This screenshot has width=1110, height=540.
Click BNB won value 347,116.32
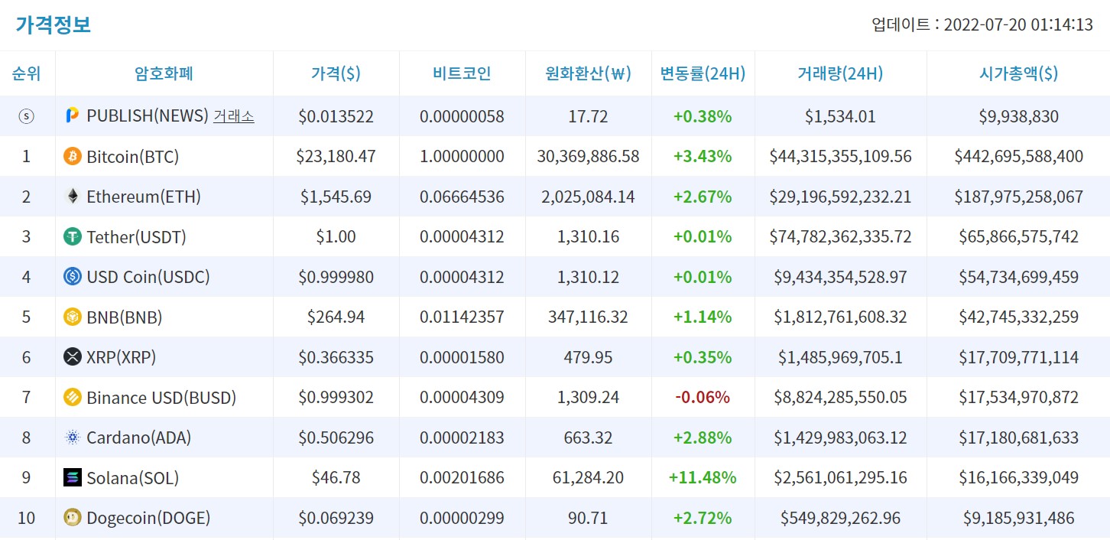[x=588, y=317]
